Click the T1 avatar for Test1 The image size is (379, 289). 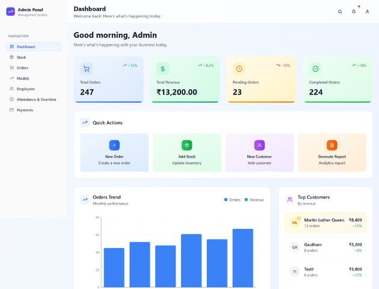(x=295, y=272)
